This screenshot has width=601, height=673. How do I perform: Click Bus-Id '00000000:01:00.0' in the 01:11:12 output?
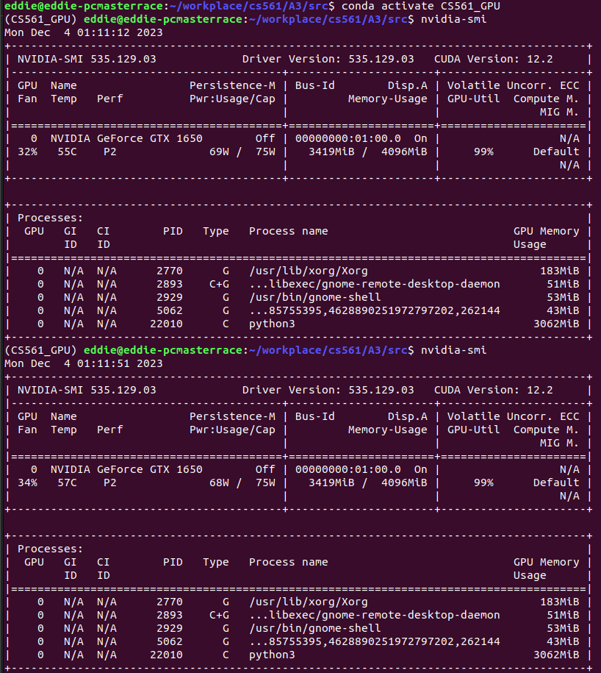tap(348, 138)
